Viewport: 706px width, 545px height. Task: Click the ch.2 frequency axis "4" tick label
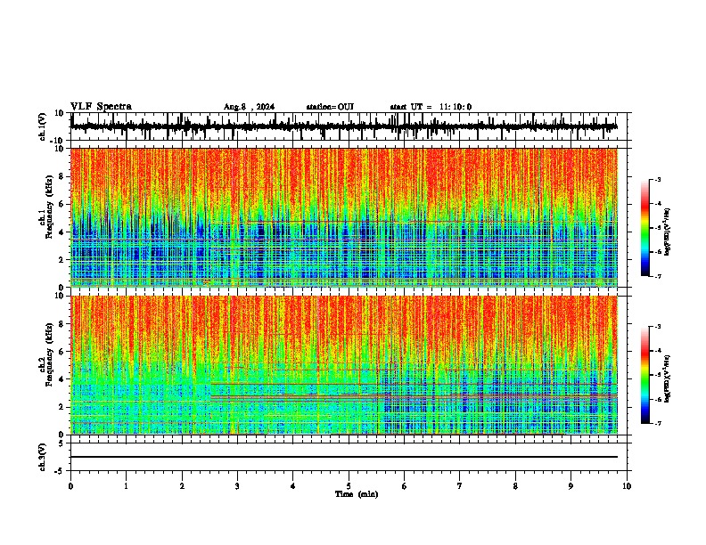tap(62, 379)
